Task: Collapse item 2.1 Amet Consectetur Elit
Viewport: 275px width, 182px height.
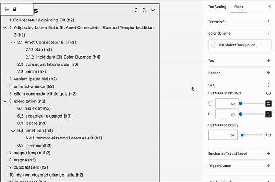Action: tap(13, 43)
